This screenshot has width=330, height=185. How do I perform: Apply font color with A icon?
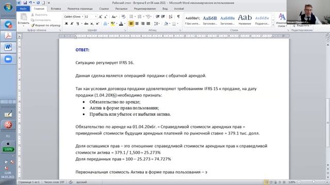point(121,24)
